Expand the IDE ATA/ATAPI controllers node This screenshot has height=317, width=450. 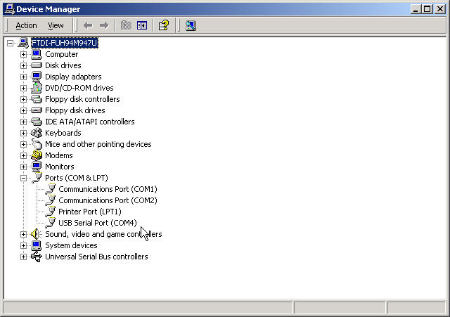[23, 122]
